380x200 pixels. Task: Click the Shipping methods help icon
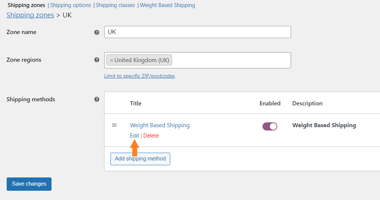97,99
